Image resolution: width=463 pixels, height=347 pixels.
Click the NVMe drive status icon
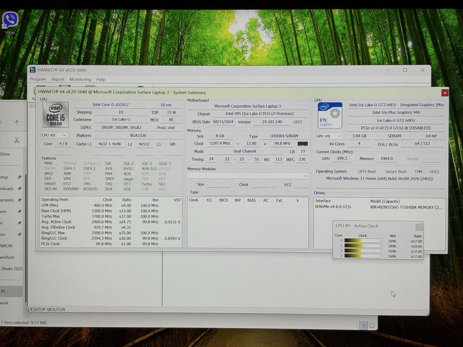point(317,206)
